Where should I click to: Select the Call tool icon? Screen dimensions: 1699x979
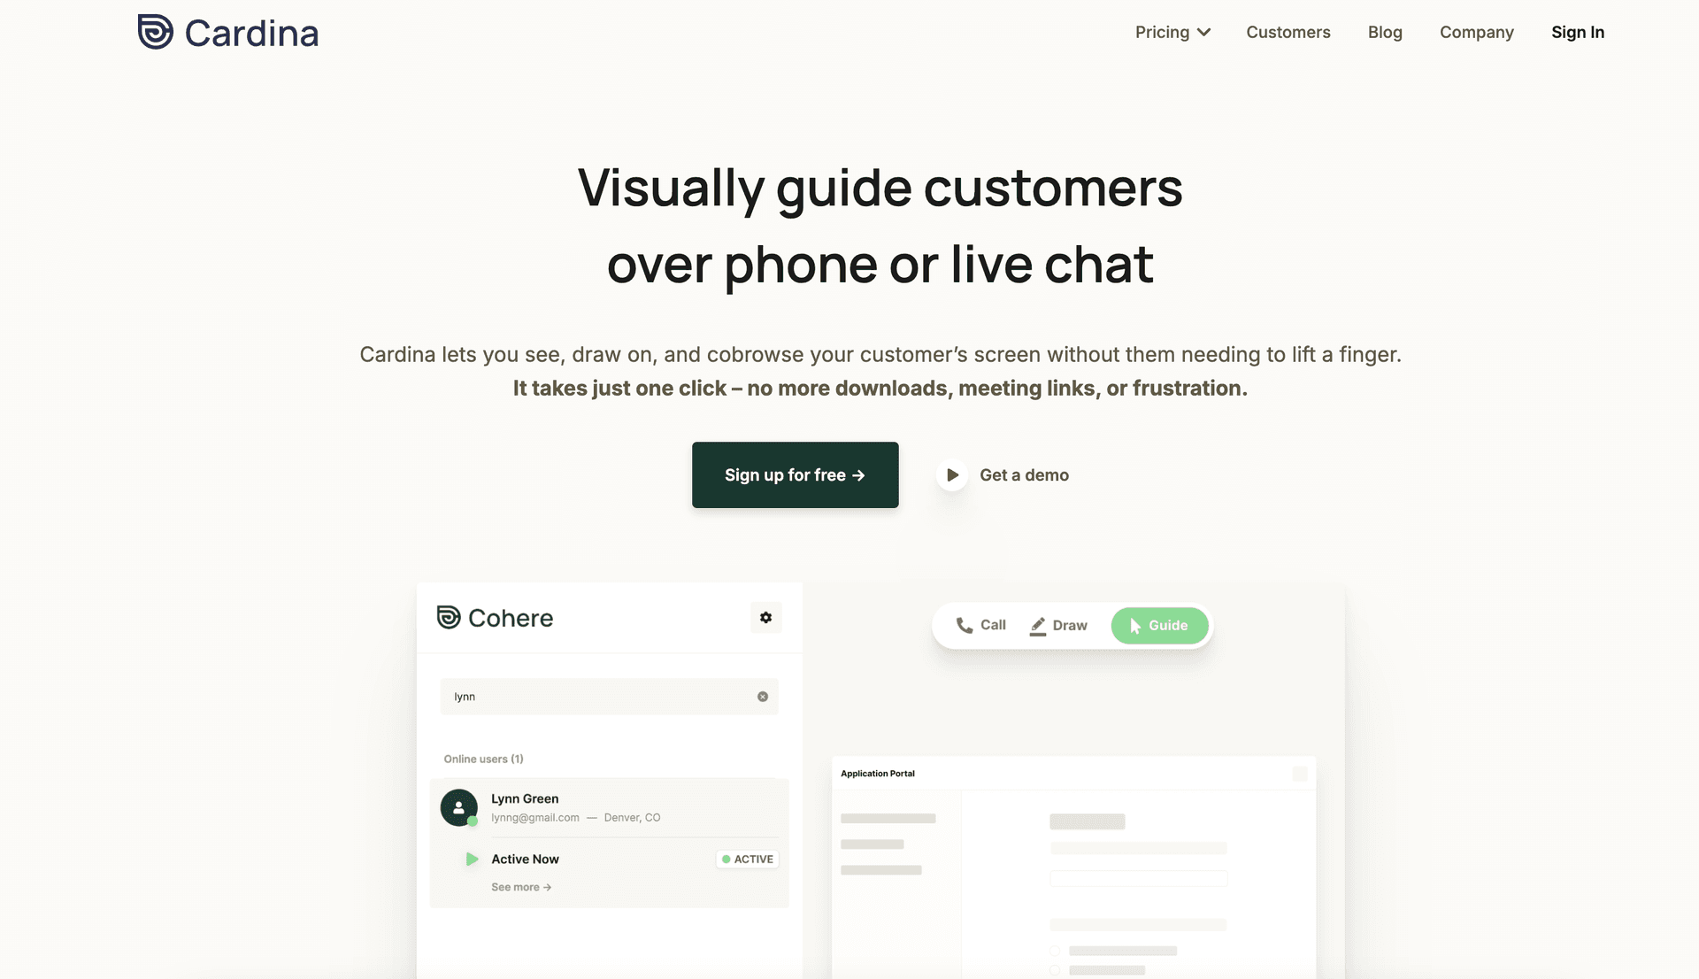coord(964,626)
